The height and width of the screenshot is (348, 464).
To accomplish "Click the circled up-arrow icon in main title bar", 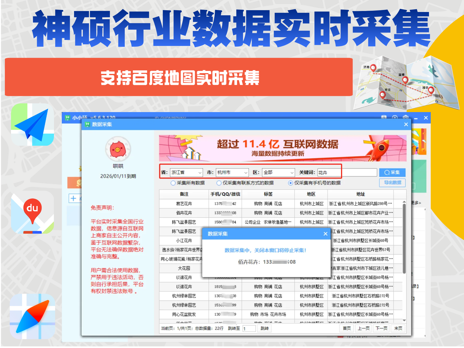I will click(395, 118).
